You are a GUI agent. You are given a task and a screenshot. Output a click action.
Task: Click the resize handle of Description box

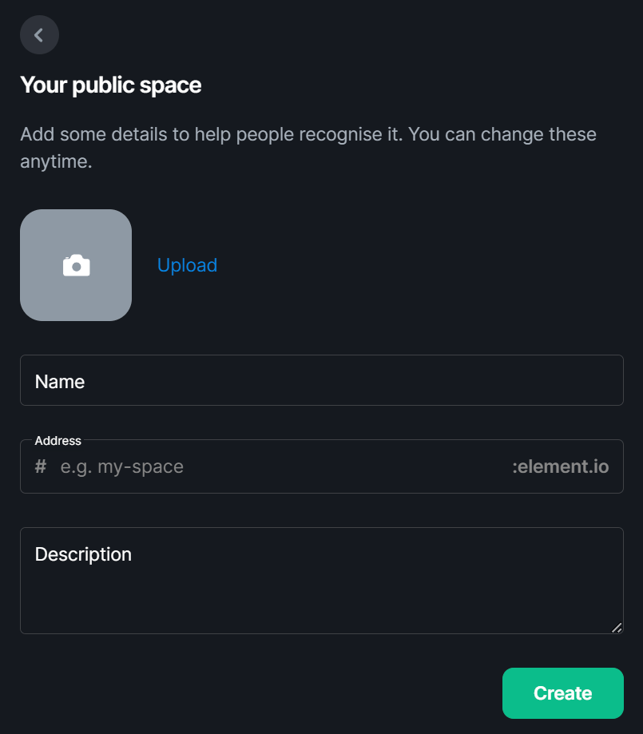click(617, 628)
